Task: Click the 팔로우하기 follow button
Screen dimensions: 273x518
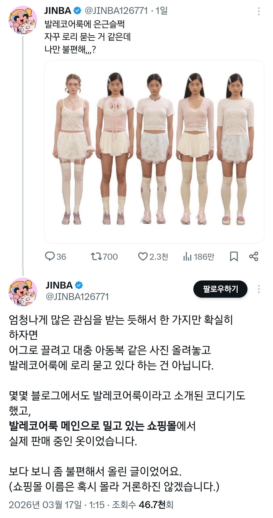Action: (220, 289)
